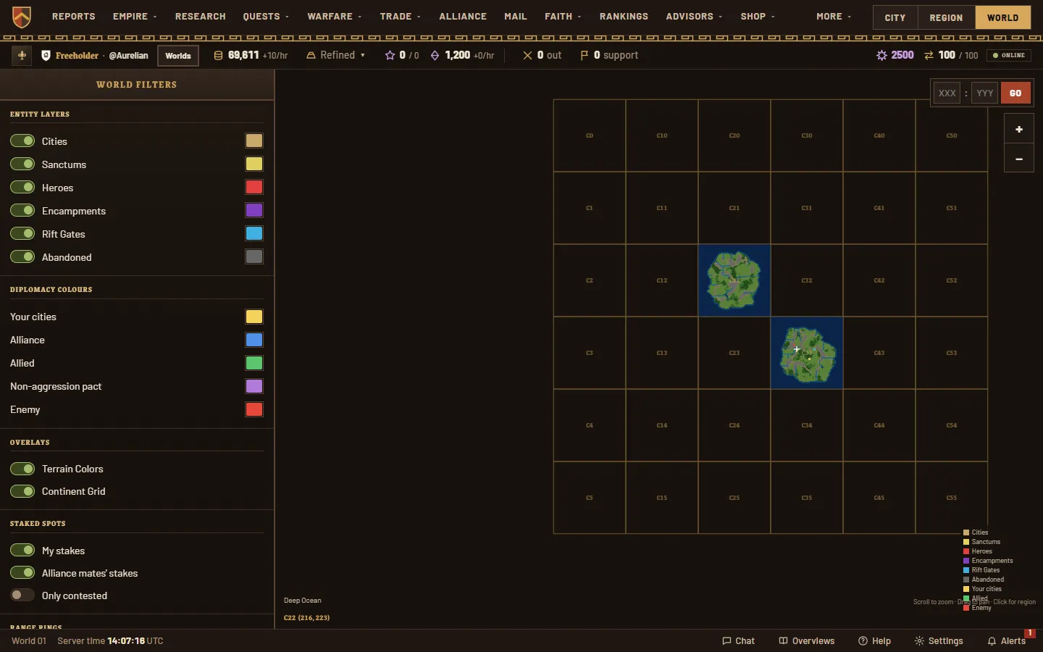Open the Advisors dropdown menu
The image size is (1043, 652).
(694, 16)
